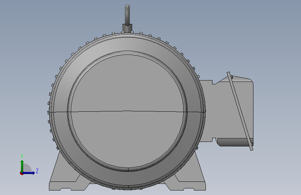The width and height of the screenshot is (301, 195).
Task: Select the square base under the eye bolt
Action: coord(127,28)
